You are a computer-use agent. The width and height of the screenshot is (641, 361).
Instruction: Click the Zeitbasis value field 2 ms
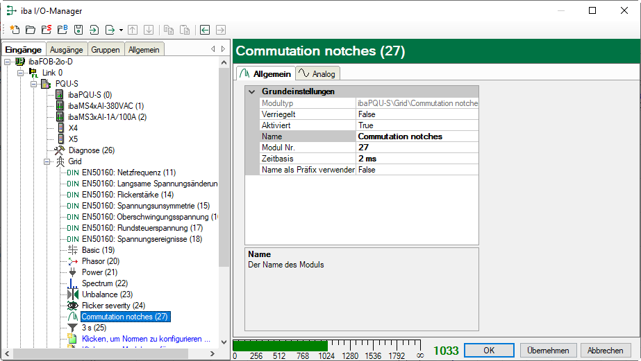tap(417, 159)
